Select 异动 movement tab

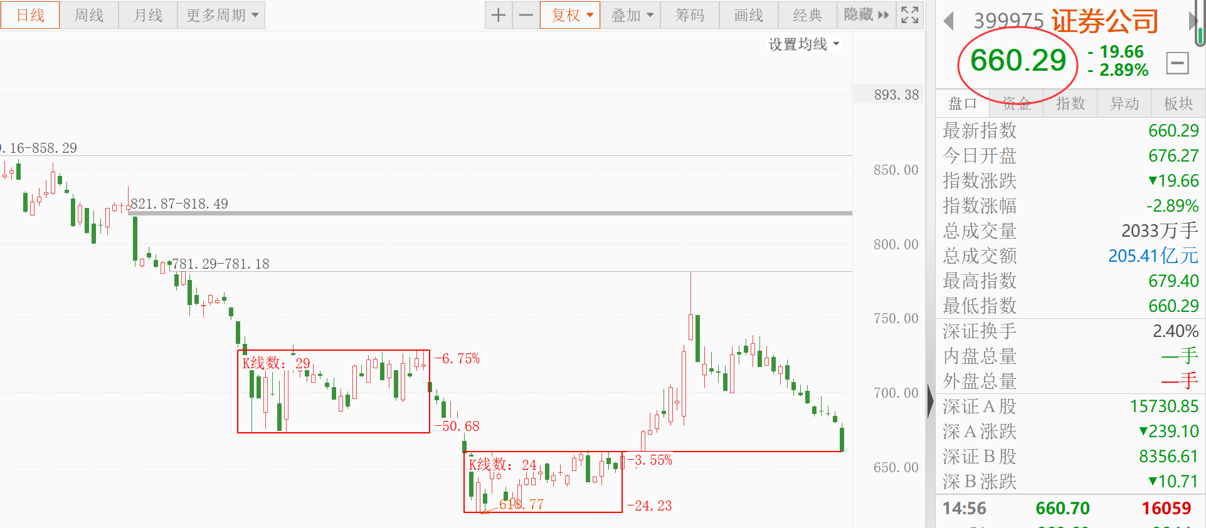pyautogui.click(x=1124, y=103)
